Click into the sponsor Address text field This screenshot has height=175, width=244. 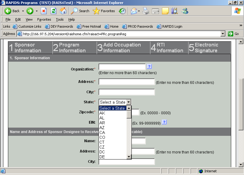click(x=127, y=82)
